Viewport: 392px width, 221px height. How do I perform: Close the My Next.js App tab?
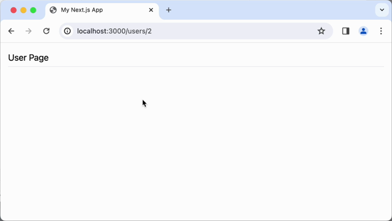[151, 10]
